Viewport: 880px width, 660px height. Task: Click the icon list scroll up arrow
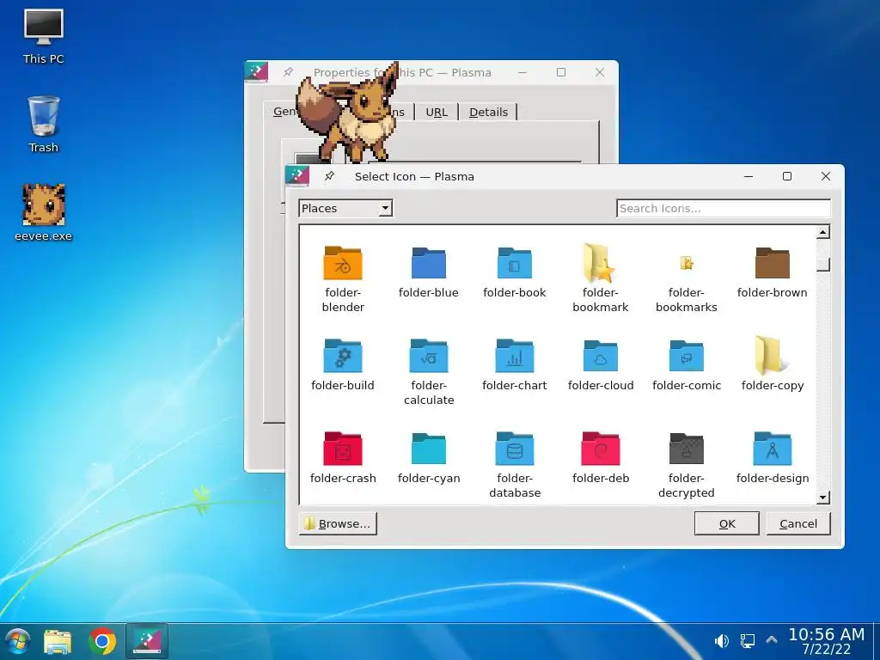[x=822, y=232]
